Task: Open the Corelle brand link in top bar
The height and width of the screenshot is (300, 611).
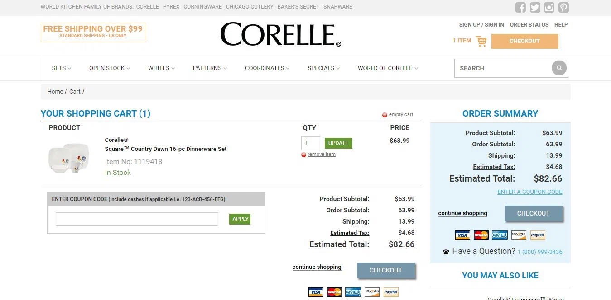Action: [148, 7]
